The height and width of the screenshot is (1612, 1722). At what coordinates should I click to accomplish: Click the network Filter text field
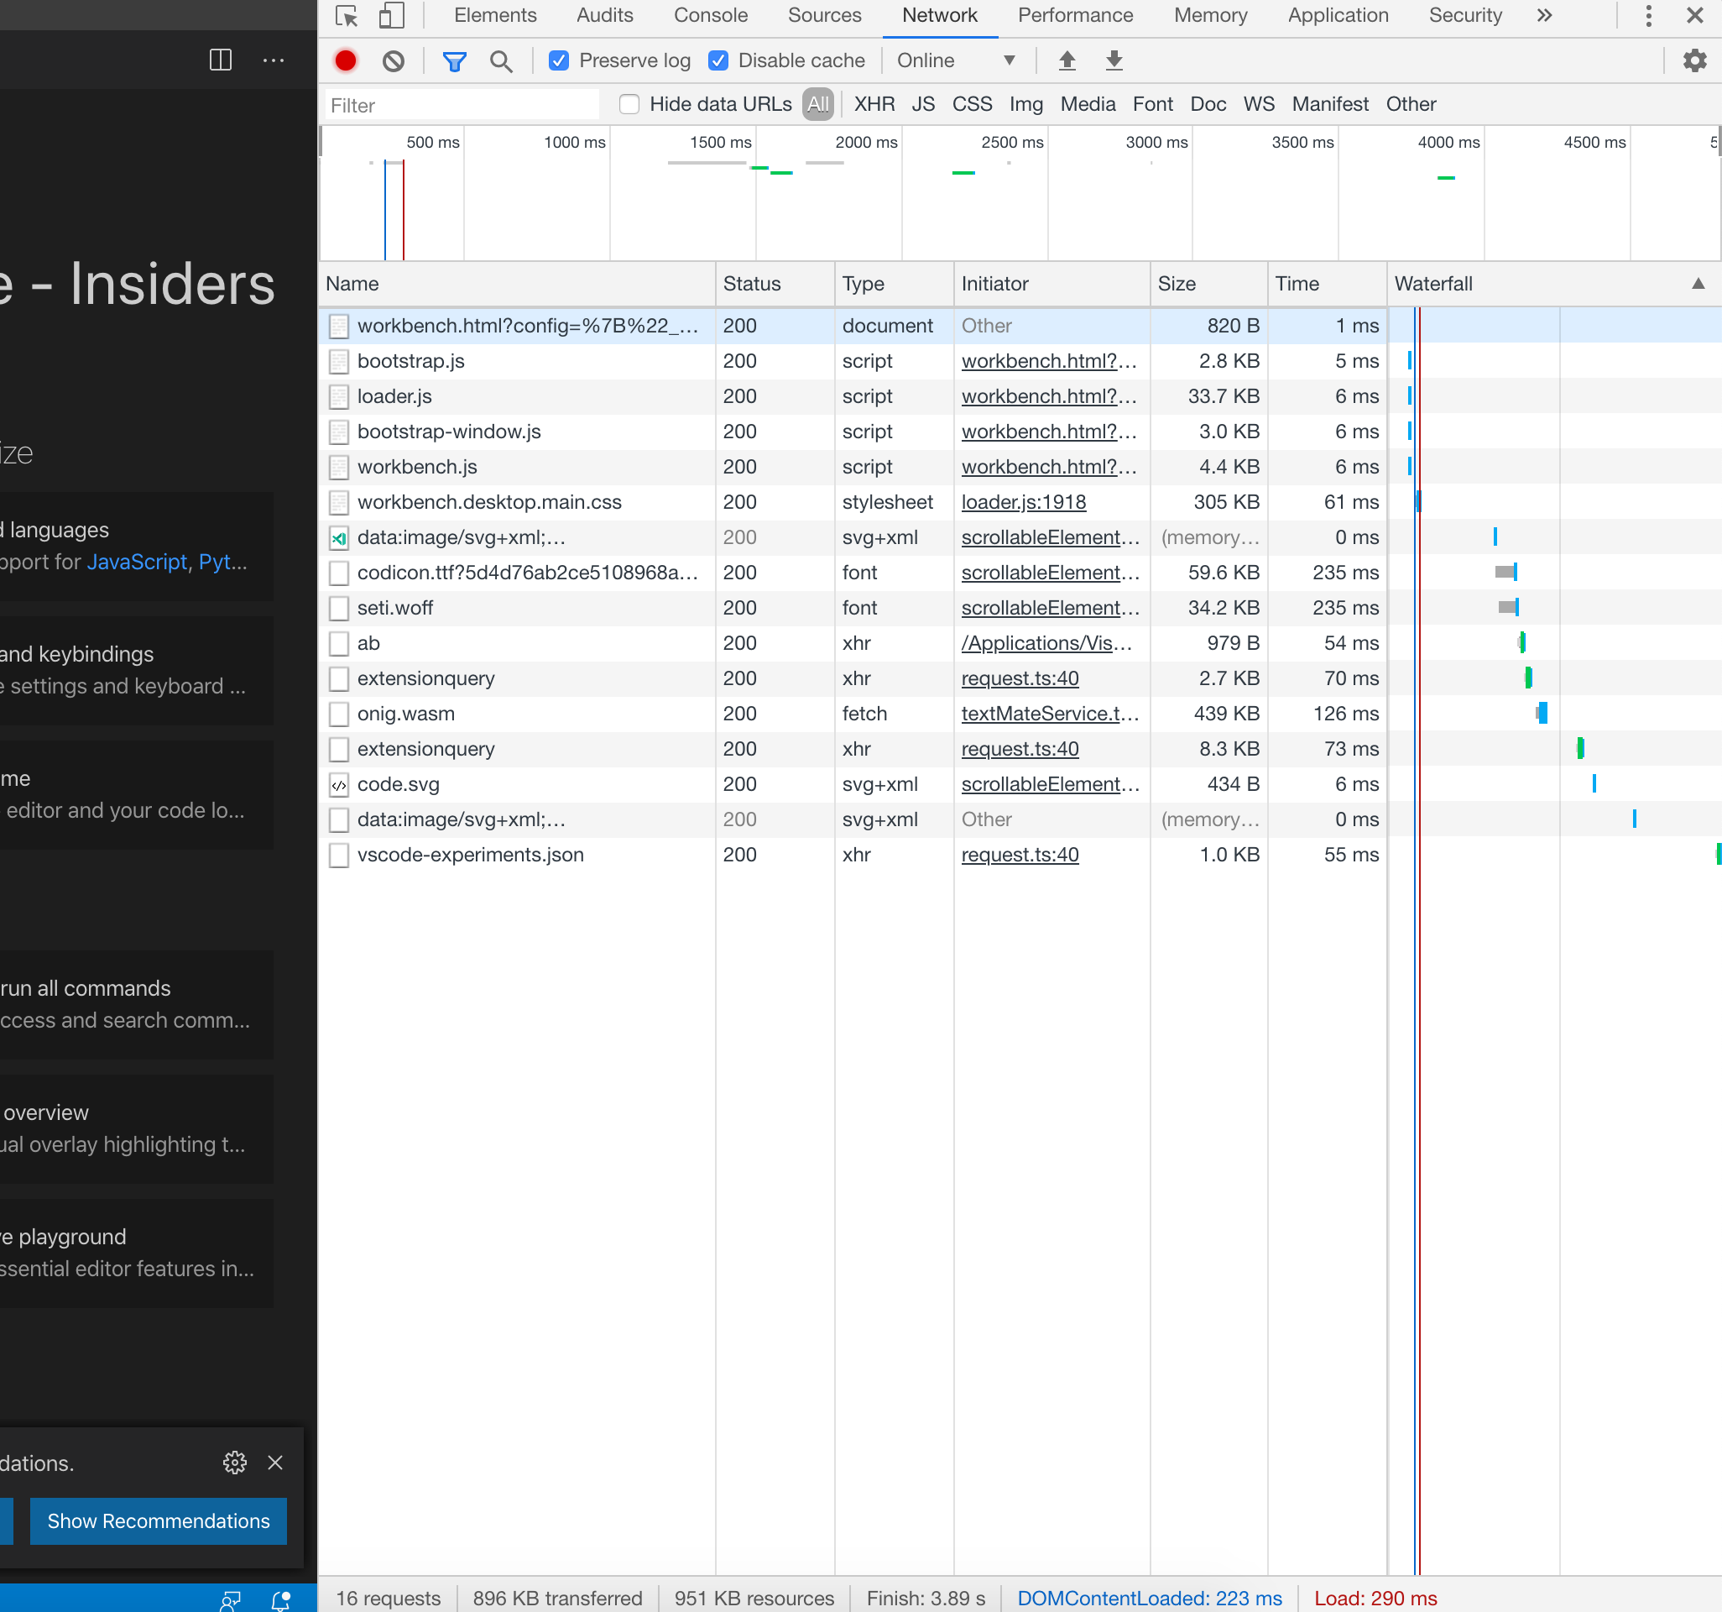pyautogui.click(x=462, y=105)
